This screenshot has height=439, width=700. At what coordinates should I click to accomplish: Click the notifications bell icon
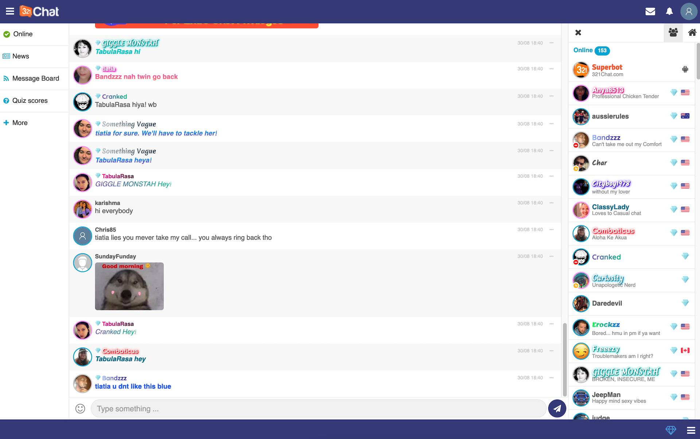coord(669,11)
